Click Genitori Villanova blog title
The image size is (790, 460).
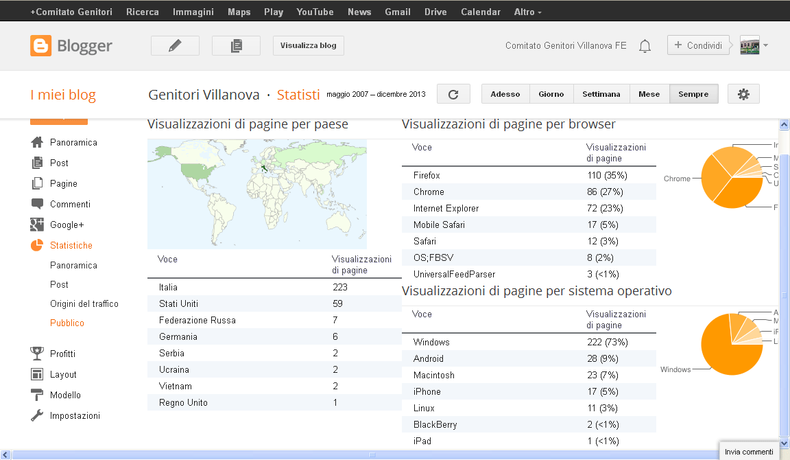click(204, 94)
